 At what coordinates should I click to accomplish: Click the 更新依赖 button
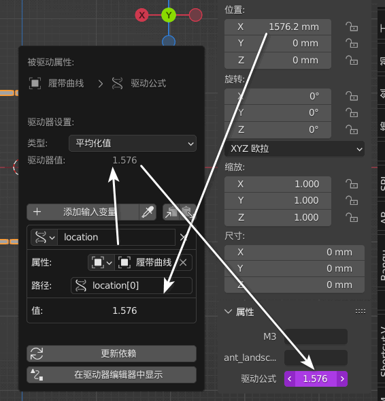[112, 354]
